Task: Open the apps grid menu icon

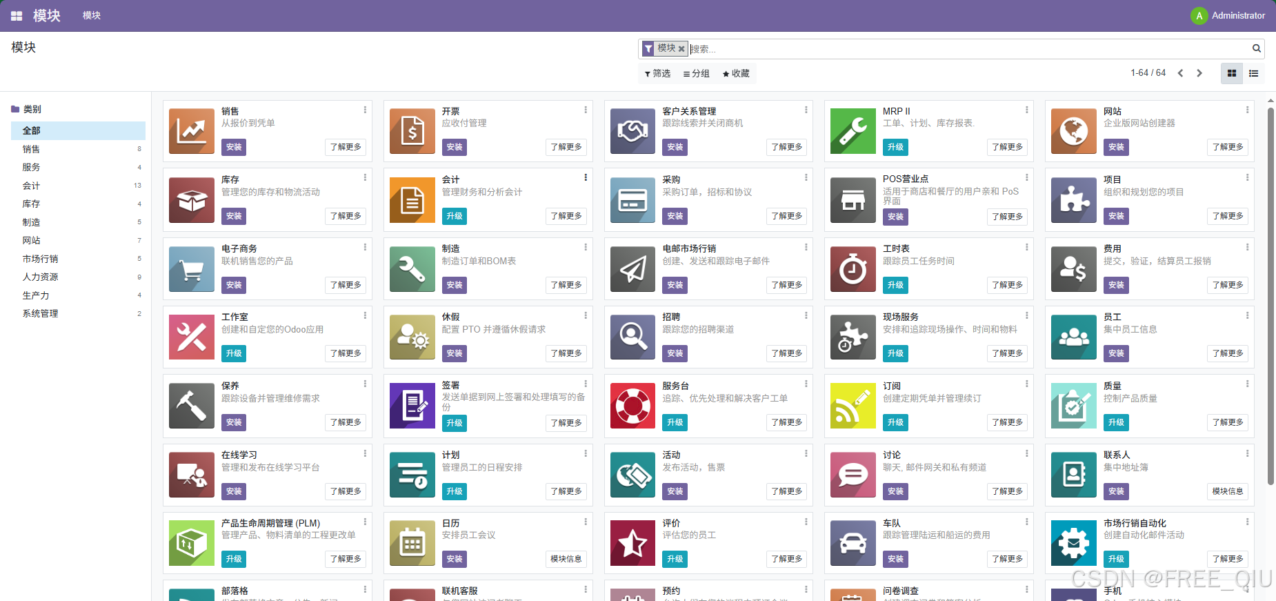Action: coord(17,15)
